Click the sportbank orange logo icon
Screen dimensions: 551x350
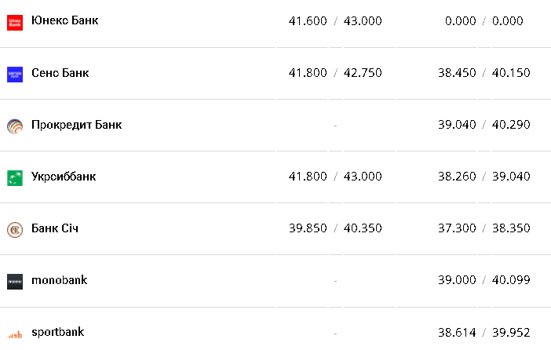[15, 333]
